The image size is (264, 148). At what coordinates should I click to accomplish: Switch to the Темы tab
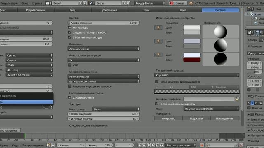tap(146, 10)
